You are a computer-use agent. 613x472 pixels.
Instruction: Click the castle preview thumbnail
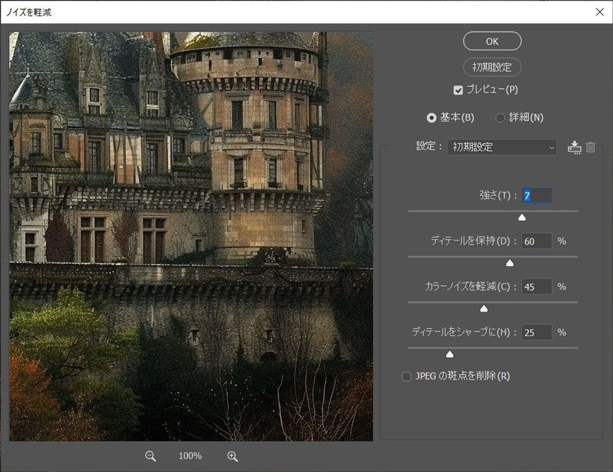(189, 234)
